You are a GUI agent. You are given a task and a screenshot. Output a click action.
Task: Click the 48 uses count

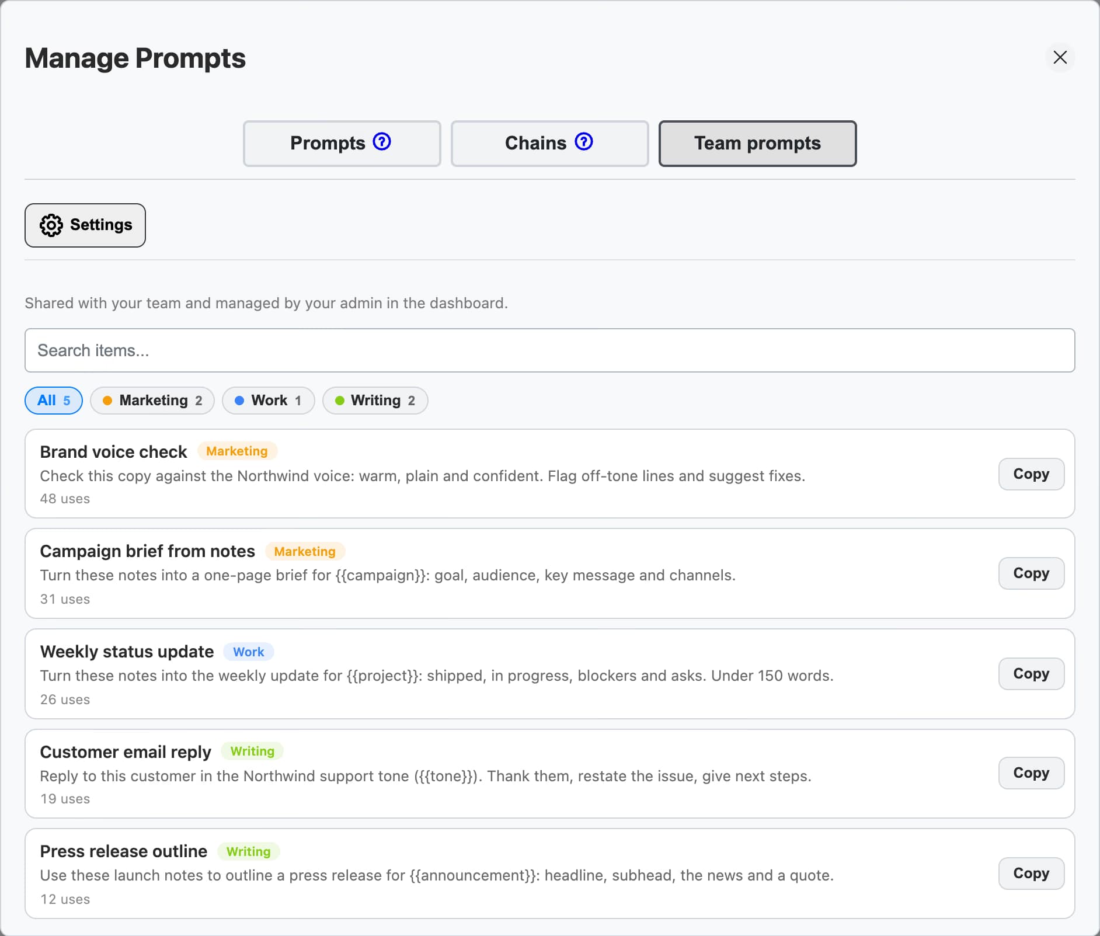pyautogui.click(x=65, y=499)
